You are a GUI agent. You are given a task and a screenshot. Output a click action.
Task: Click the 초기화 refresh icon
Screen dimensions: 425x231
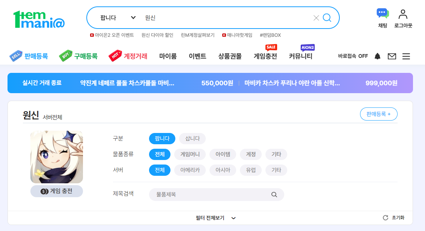(386, 218)
